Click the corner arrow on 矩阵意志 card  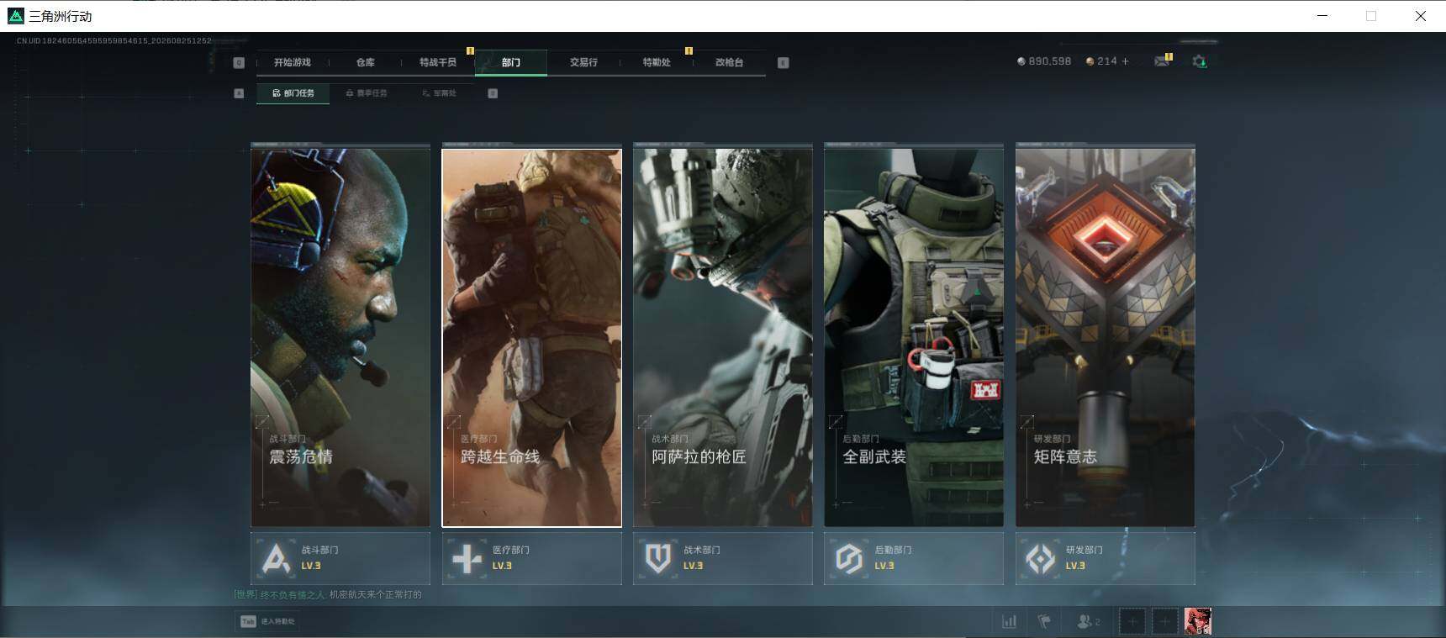(1027, 421)
